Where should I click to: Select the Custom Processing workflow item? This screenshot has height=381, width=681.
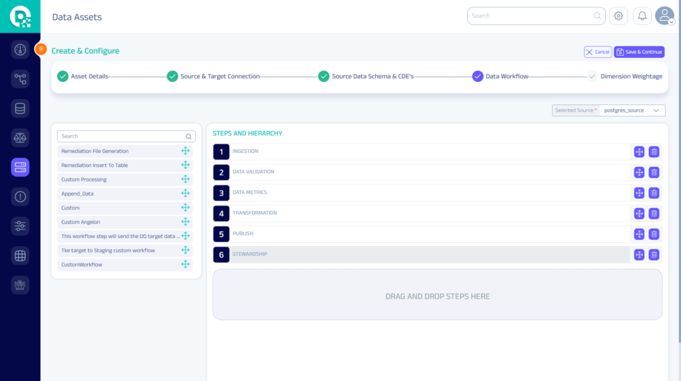tap(84, 180)
